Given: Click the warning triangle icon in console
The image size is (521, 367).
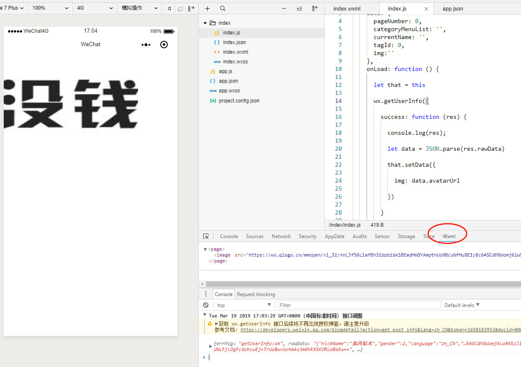Looking at the screenshot, I should tap(209, 324).
